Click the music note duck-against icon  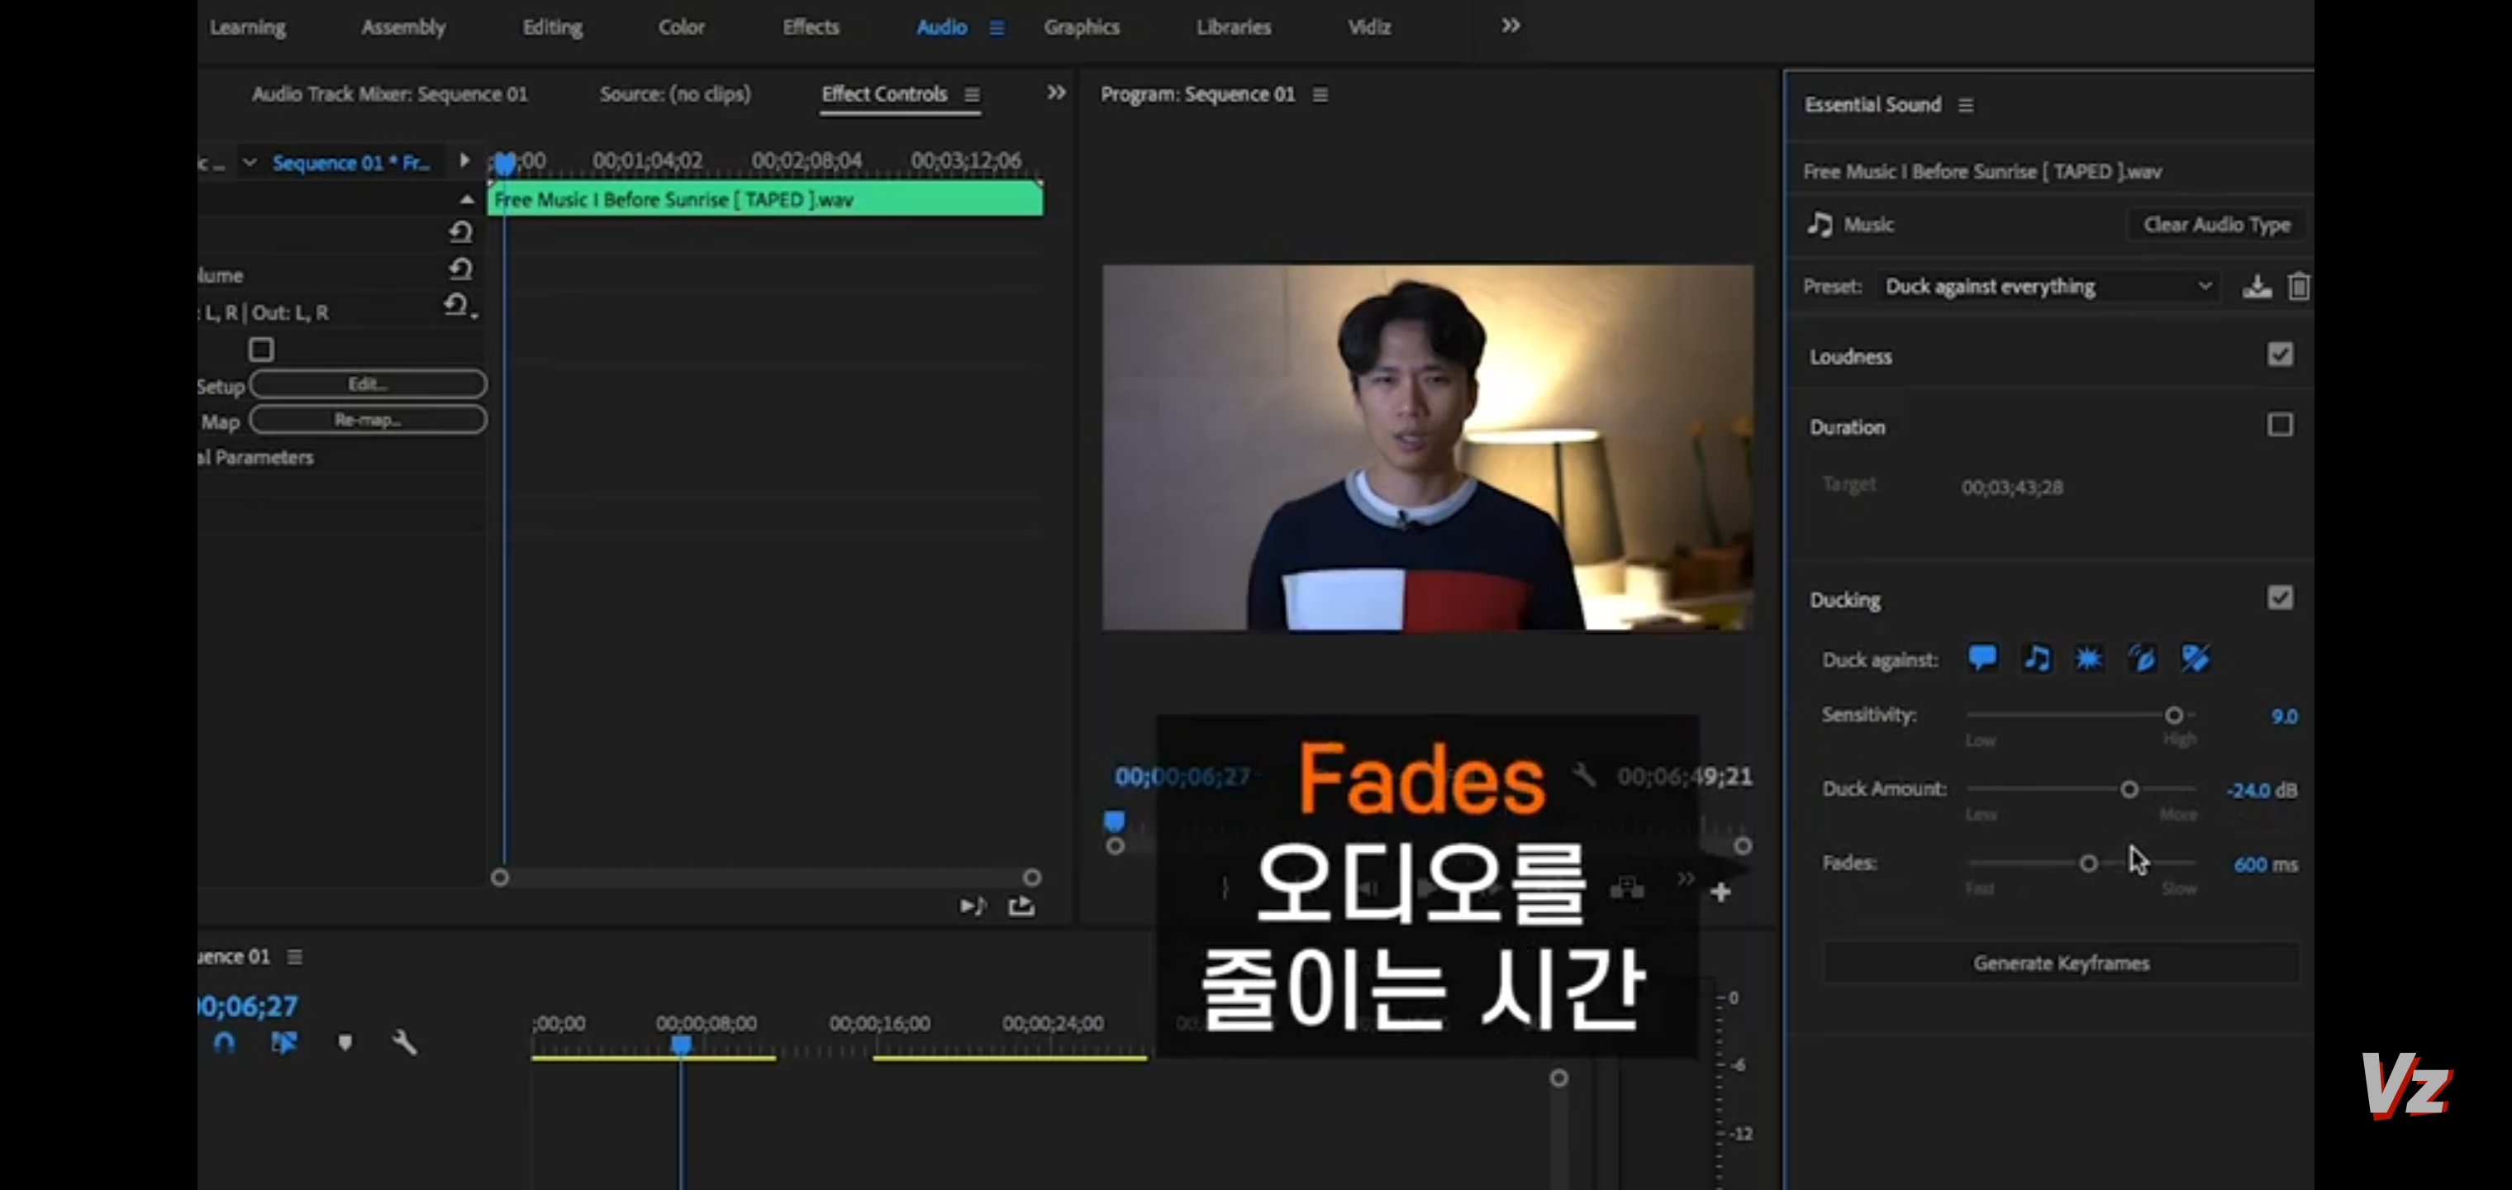pyautogui.click(x=2036, y=659)
